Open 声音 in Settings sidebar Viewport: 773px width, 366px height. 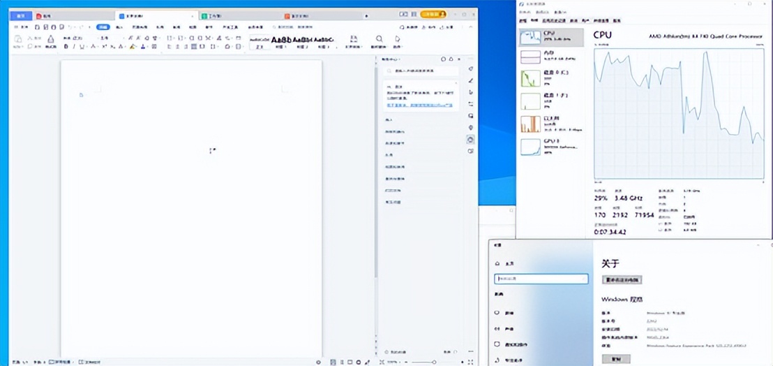point(505,328)
